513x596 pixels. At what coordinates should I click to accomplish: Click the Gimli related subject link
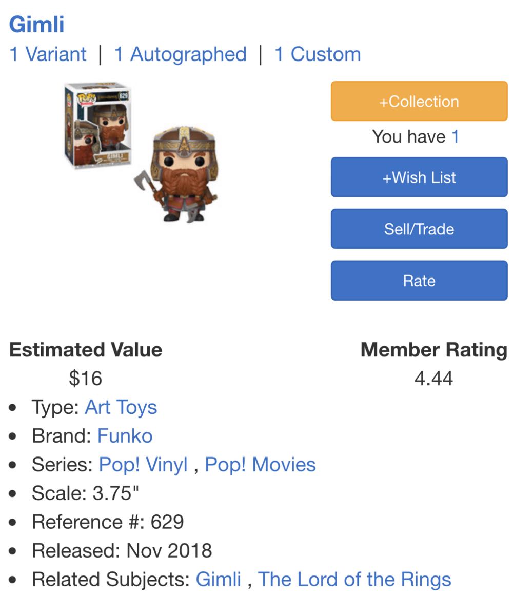[x=218, y=579]
